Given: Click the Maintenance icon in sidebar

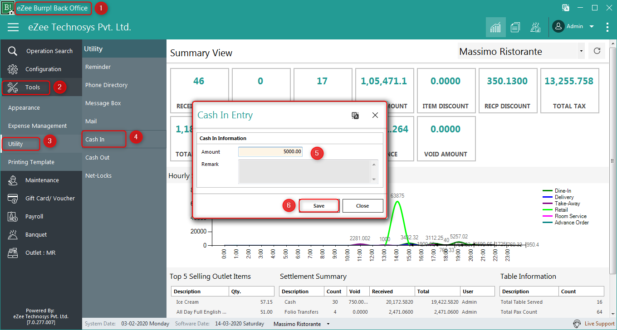Looking at the screenshot, I should [13, 180].
